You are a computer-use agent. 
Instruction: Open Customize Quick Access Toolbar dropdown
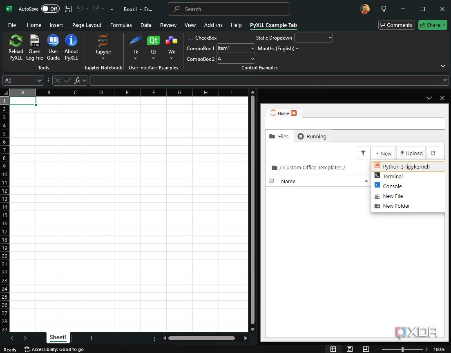(112, 9)
